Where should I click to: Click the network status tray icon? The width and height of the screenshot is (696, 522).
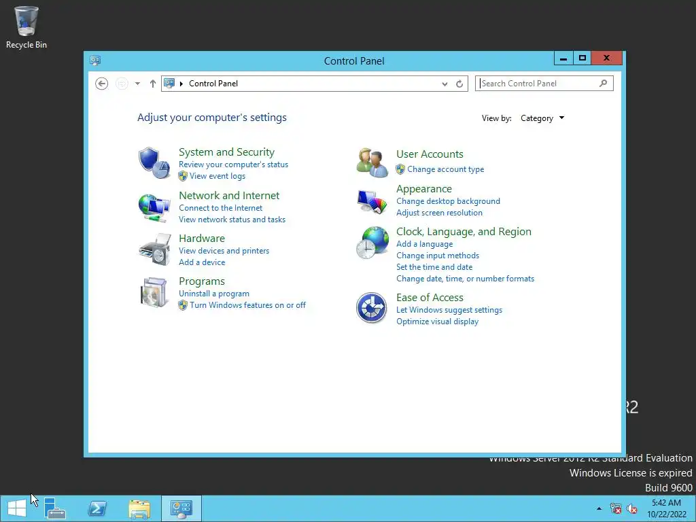tap(616, 508)
